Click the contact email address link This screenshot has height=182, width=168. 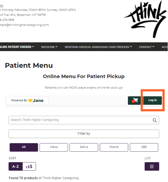24,25
